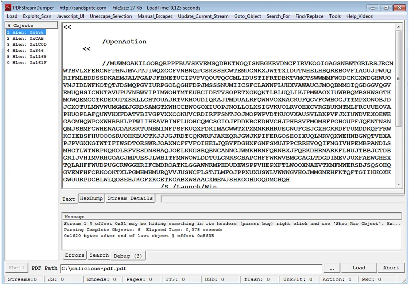Screen dimensions: 410x286
Task: Open the Search tab
Action: (99, 255)
